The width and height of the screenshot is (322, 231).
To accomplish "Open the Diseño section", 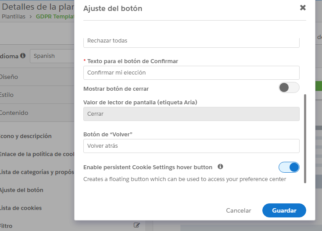I will [x=9, y=77].
